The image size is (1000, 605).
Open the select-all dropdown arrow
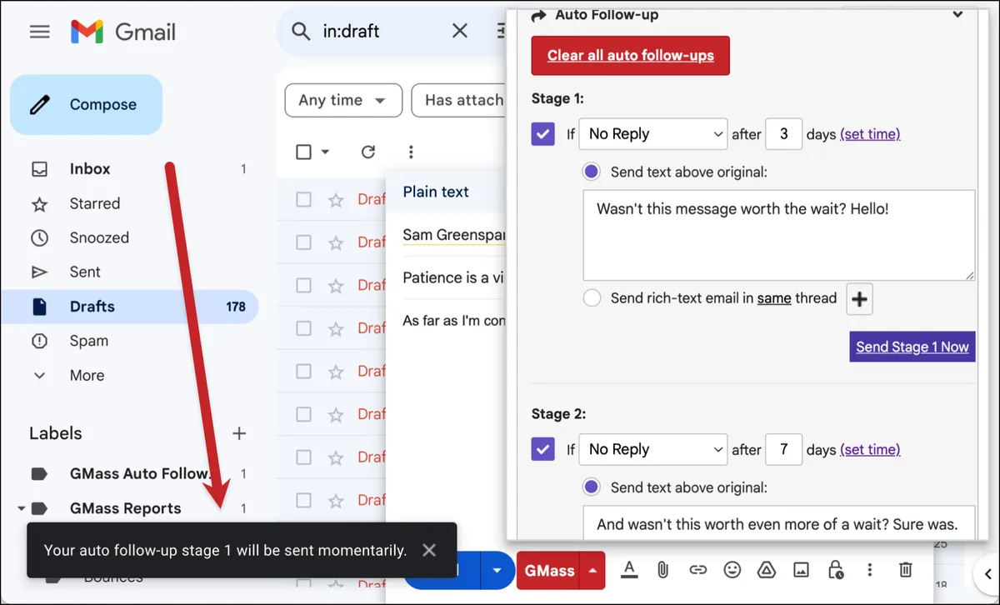pyautogui.click(x=325, y=152)
